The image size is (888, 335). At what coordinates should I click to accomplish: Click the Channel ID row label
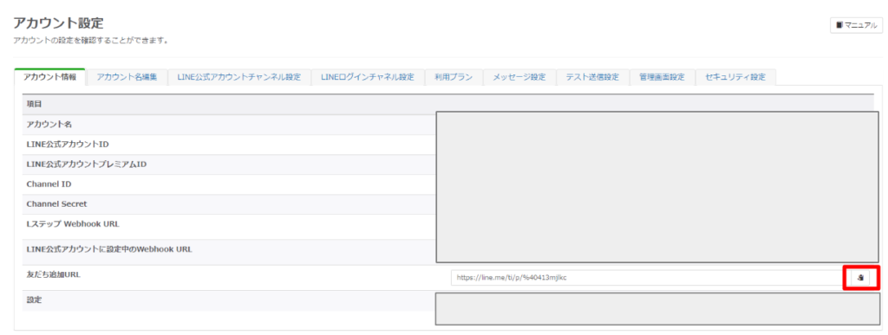tap(49, 184)
